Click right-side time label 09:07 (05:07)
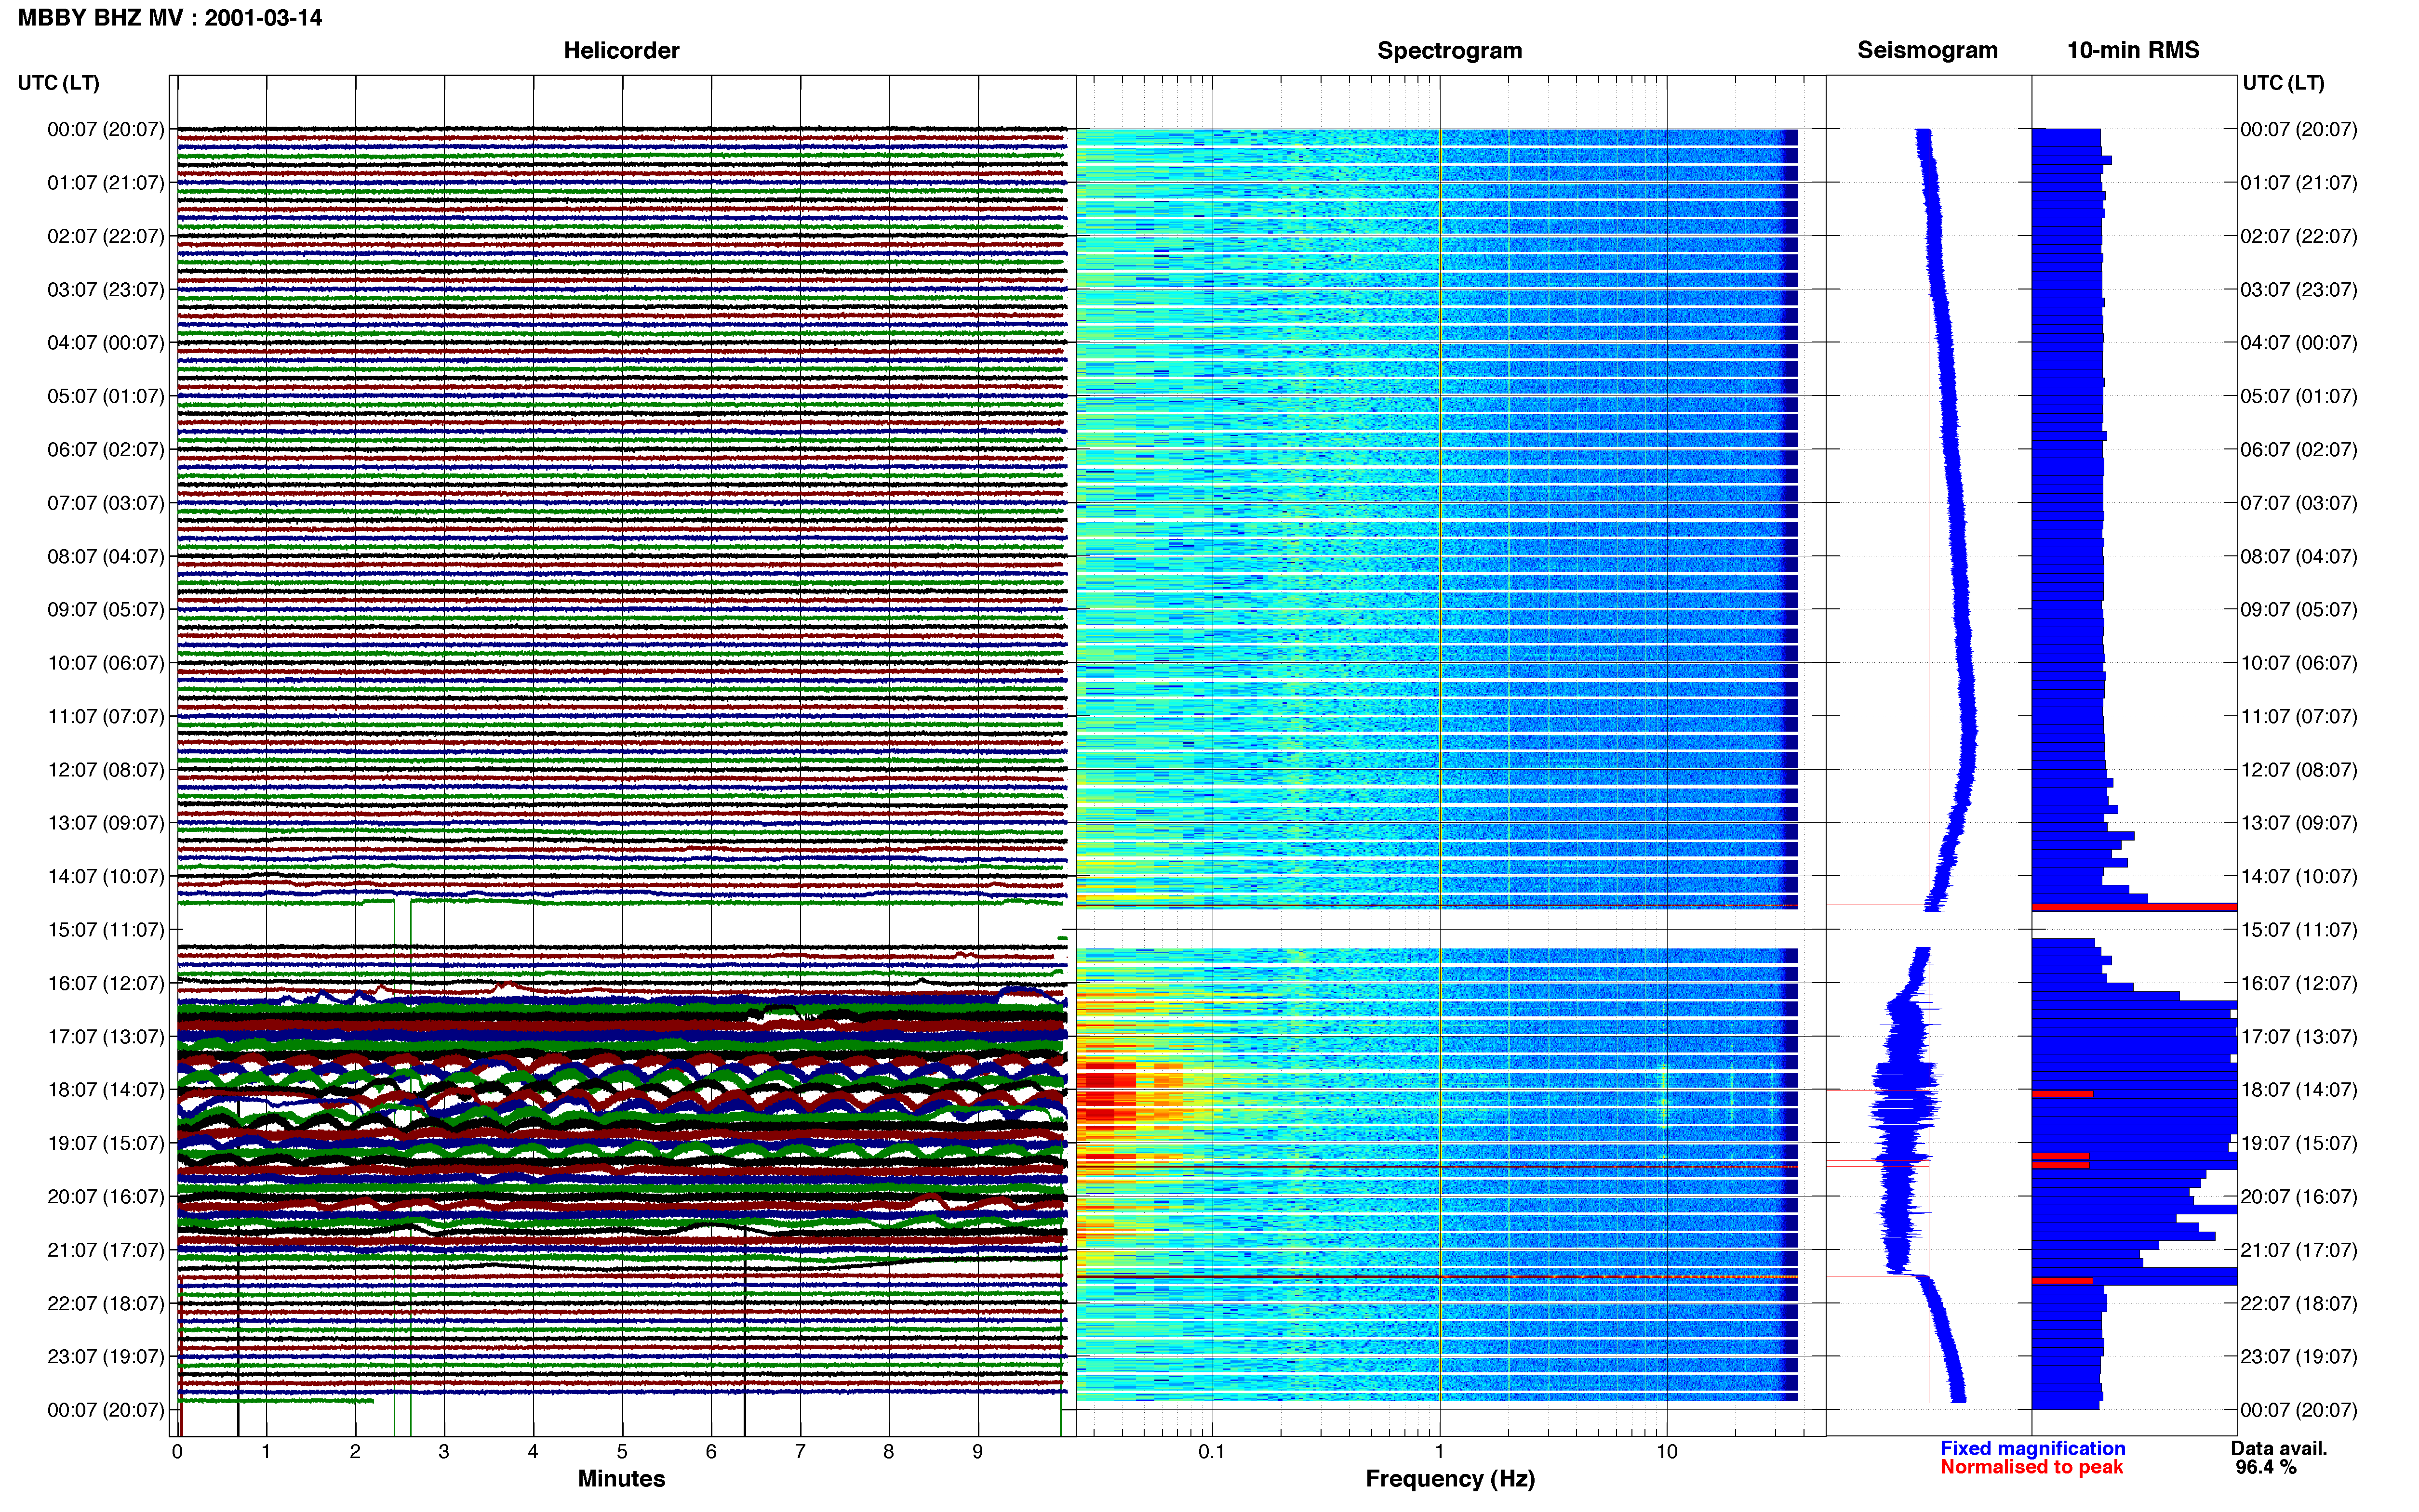This screenshot has width=2419, height=1512. coord(2298,610)
